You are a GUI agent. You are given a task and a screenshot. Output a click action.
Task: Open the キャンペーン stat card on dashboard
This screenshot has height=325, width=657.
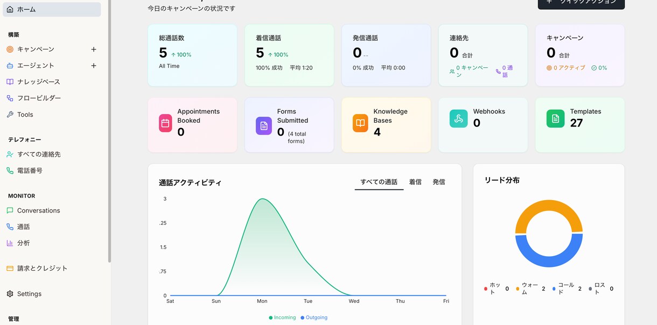pos(580,55)
